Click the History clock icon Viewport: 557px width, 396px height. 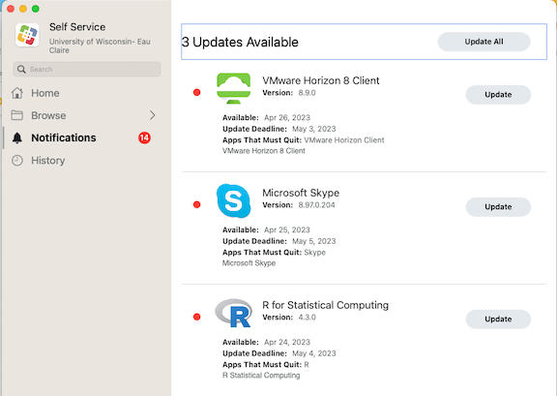(17, 161)
